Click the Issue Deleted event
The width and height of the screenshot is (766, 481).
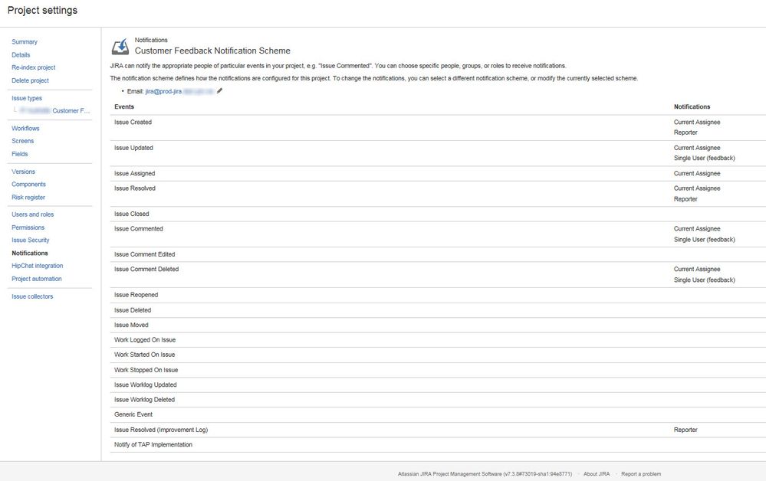click(x=133, y=309)
